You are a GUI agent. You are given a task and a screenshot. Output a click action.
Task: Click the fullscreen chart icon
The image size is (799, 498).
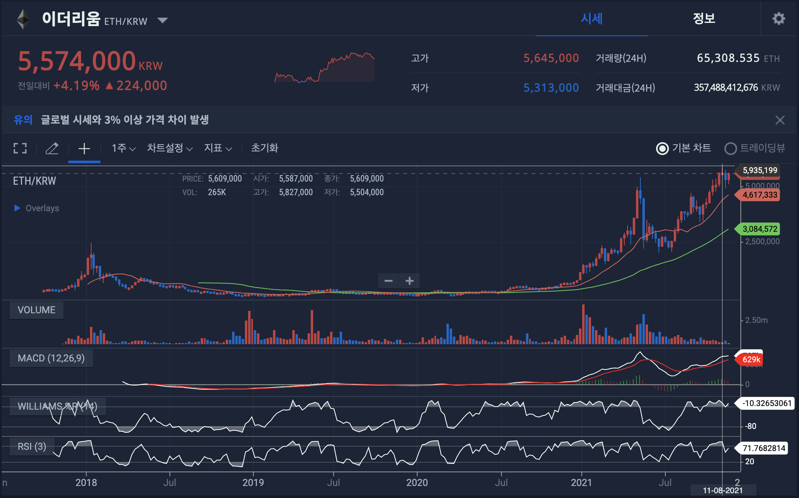pyautogui.click(x=20, y=148)
